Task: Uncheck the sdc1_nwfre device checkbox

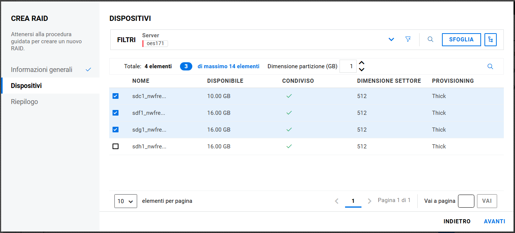Action: pyautogui.click(x=116, y=96)
